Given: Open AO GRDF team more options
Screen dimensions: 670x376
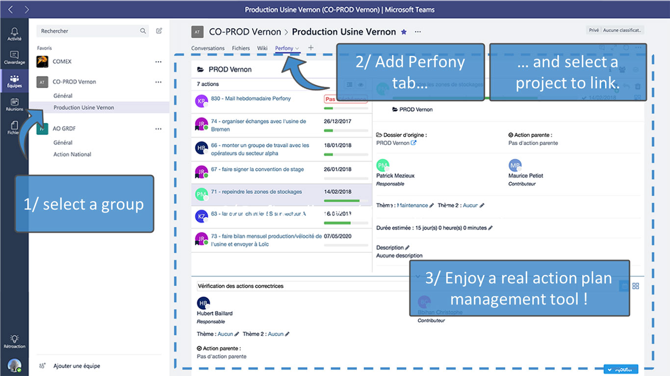Looking at the screenshot, I should [158, 129].
